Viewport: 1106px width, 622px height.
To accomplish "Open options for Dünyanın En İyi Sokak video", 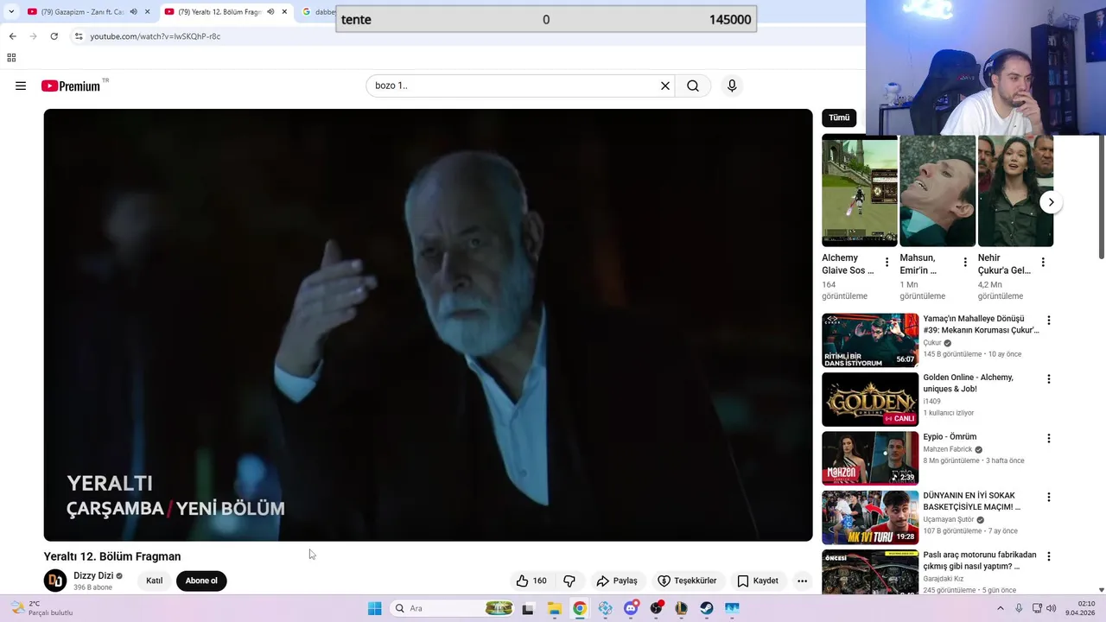I will coord(1049,498).
